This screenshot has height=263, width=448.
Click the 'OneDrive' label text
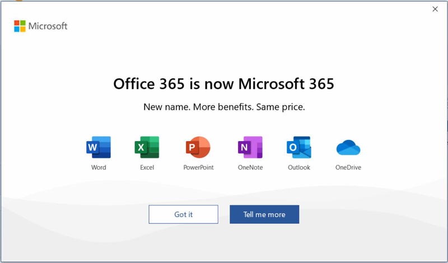click(x=348, y=167)
